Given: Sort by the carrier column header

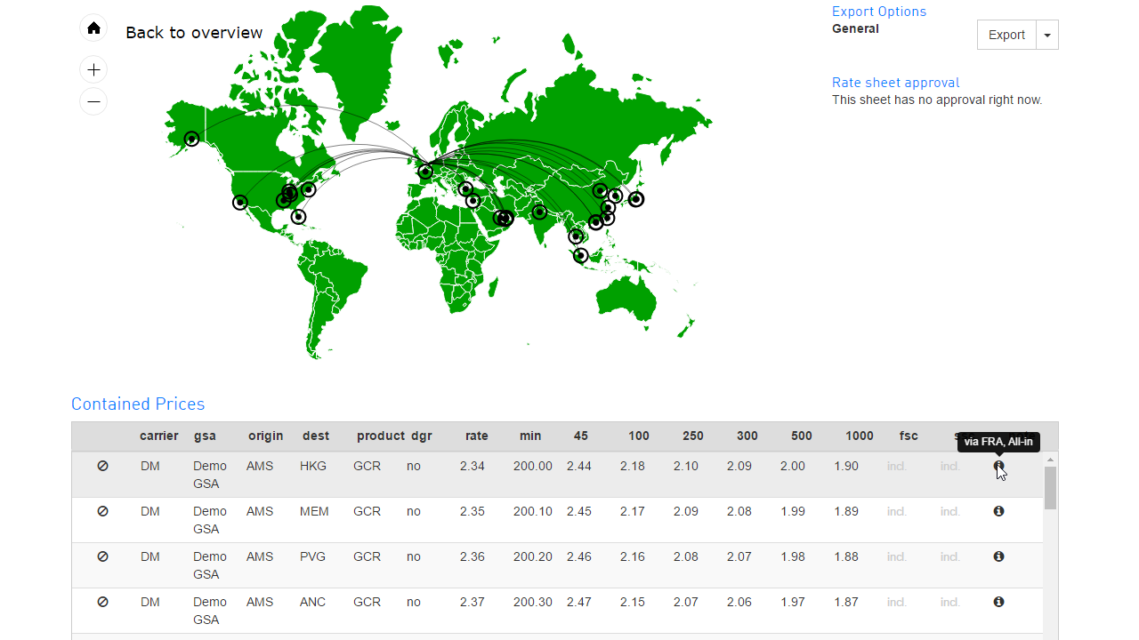Looking at the screenshot, I should coord(158,436).
